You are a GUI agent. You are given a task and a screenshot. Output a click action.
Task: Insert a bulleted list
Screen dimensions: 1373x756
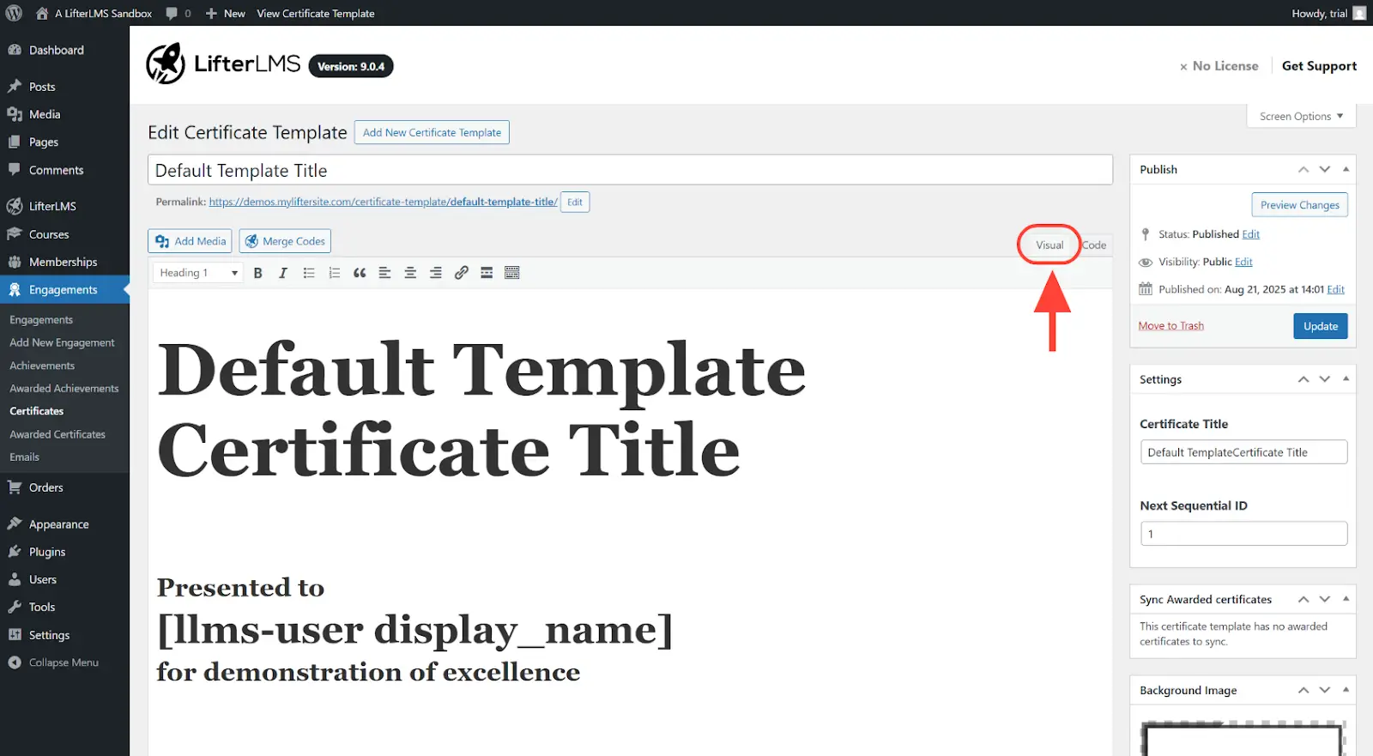[x=309, y=273]
